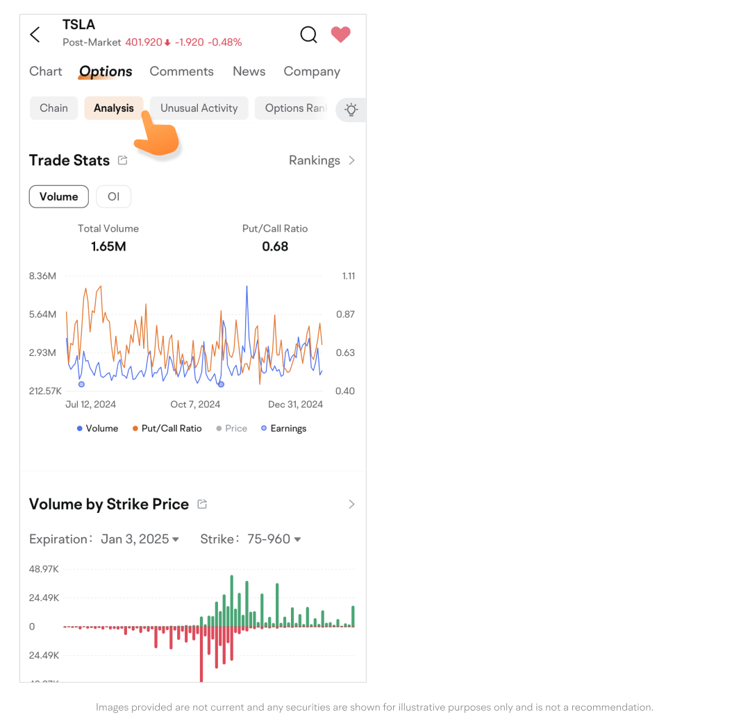Toggle the heart favorite icon
The height and width of the screenshot is (728, 750).
click(340, 34)
